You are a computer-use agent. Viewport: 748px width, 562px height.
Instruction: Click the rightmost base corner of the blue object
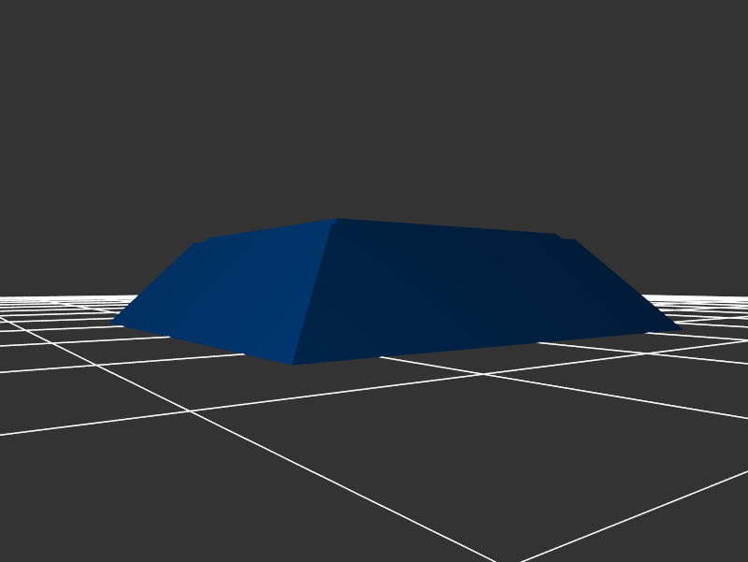click(x=680, y=329)
